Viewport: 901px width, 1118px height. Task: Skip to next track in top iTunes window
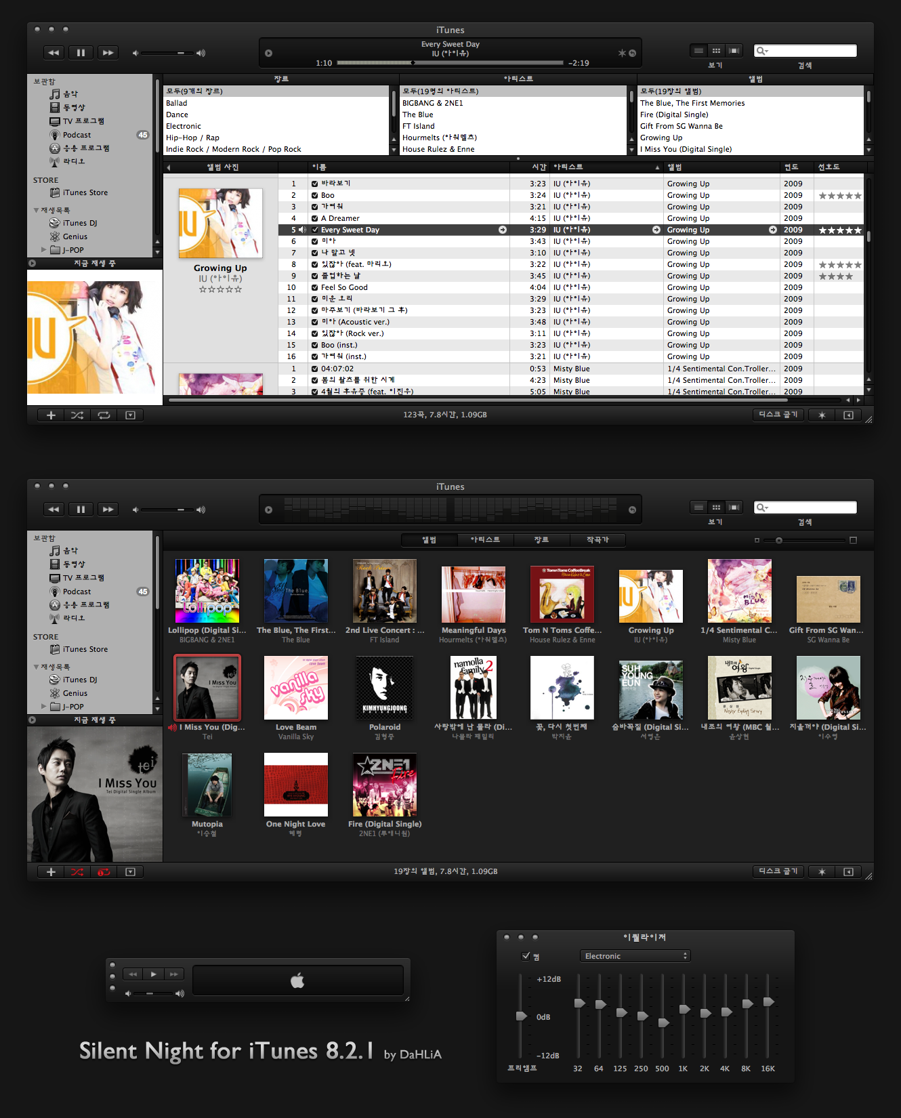tap(108, 53)
